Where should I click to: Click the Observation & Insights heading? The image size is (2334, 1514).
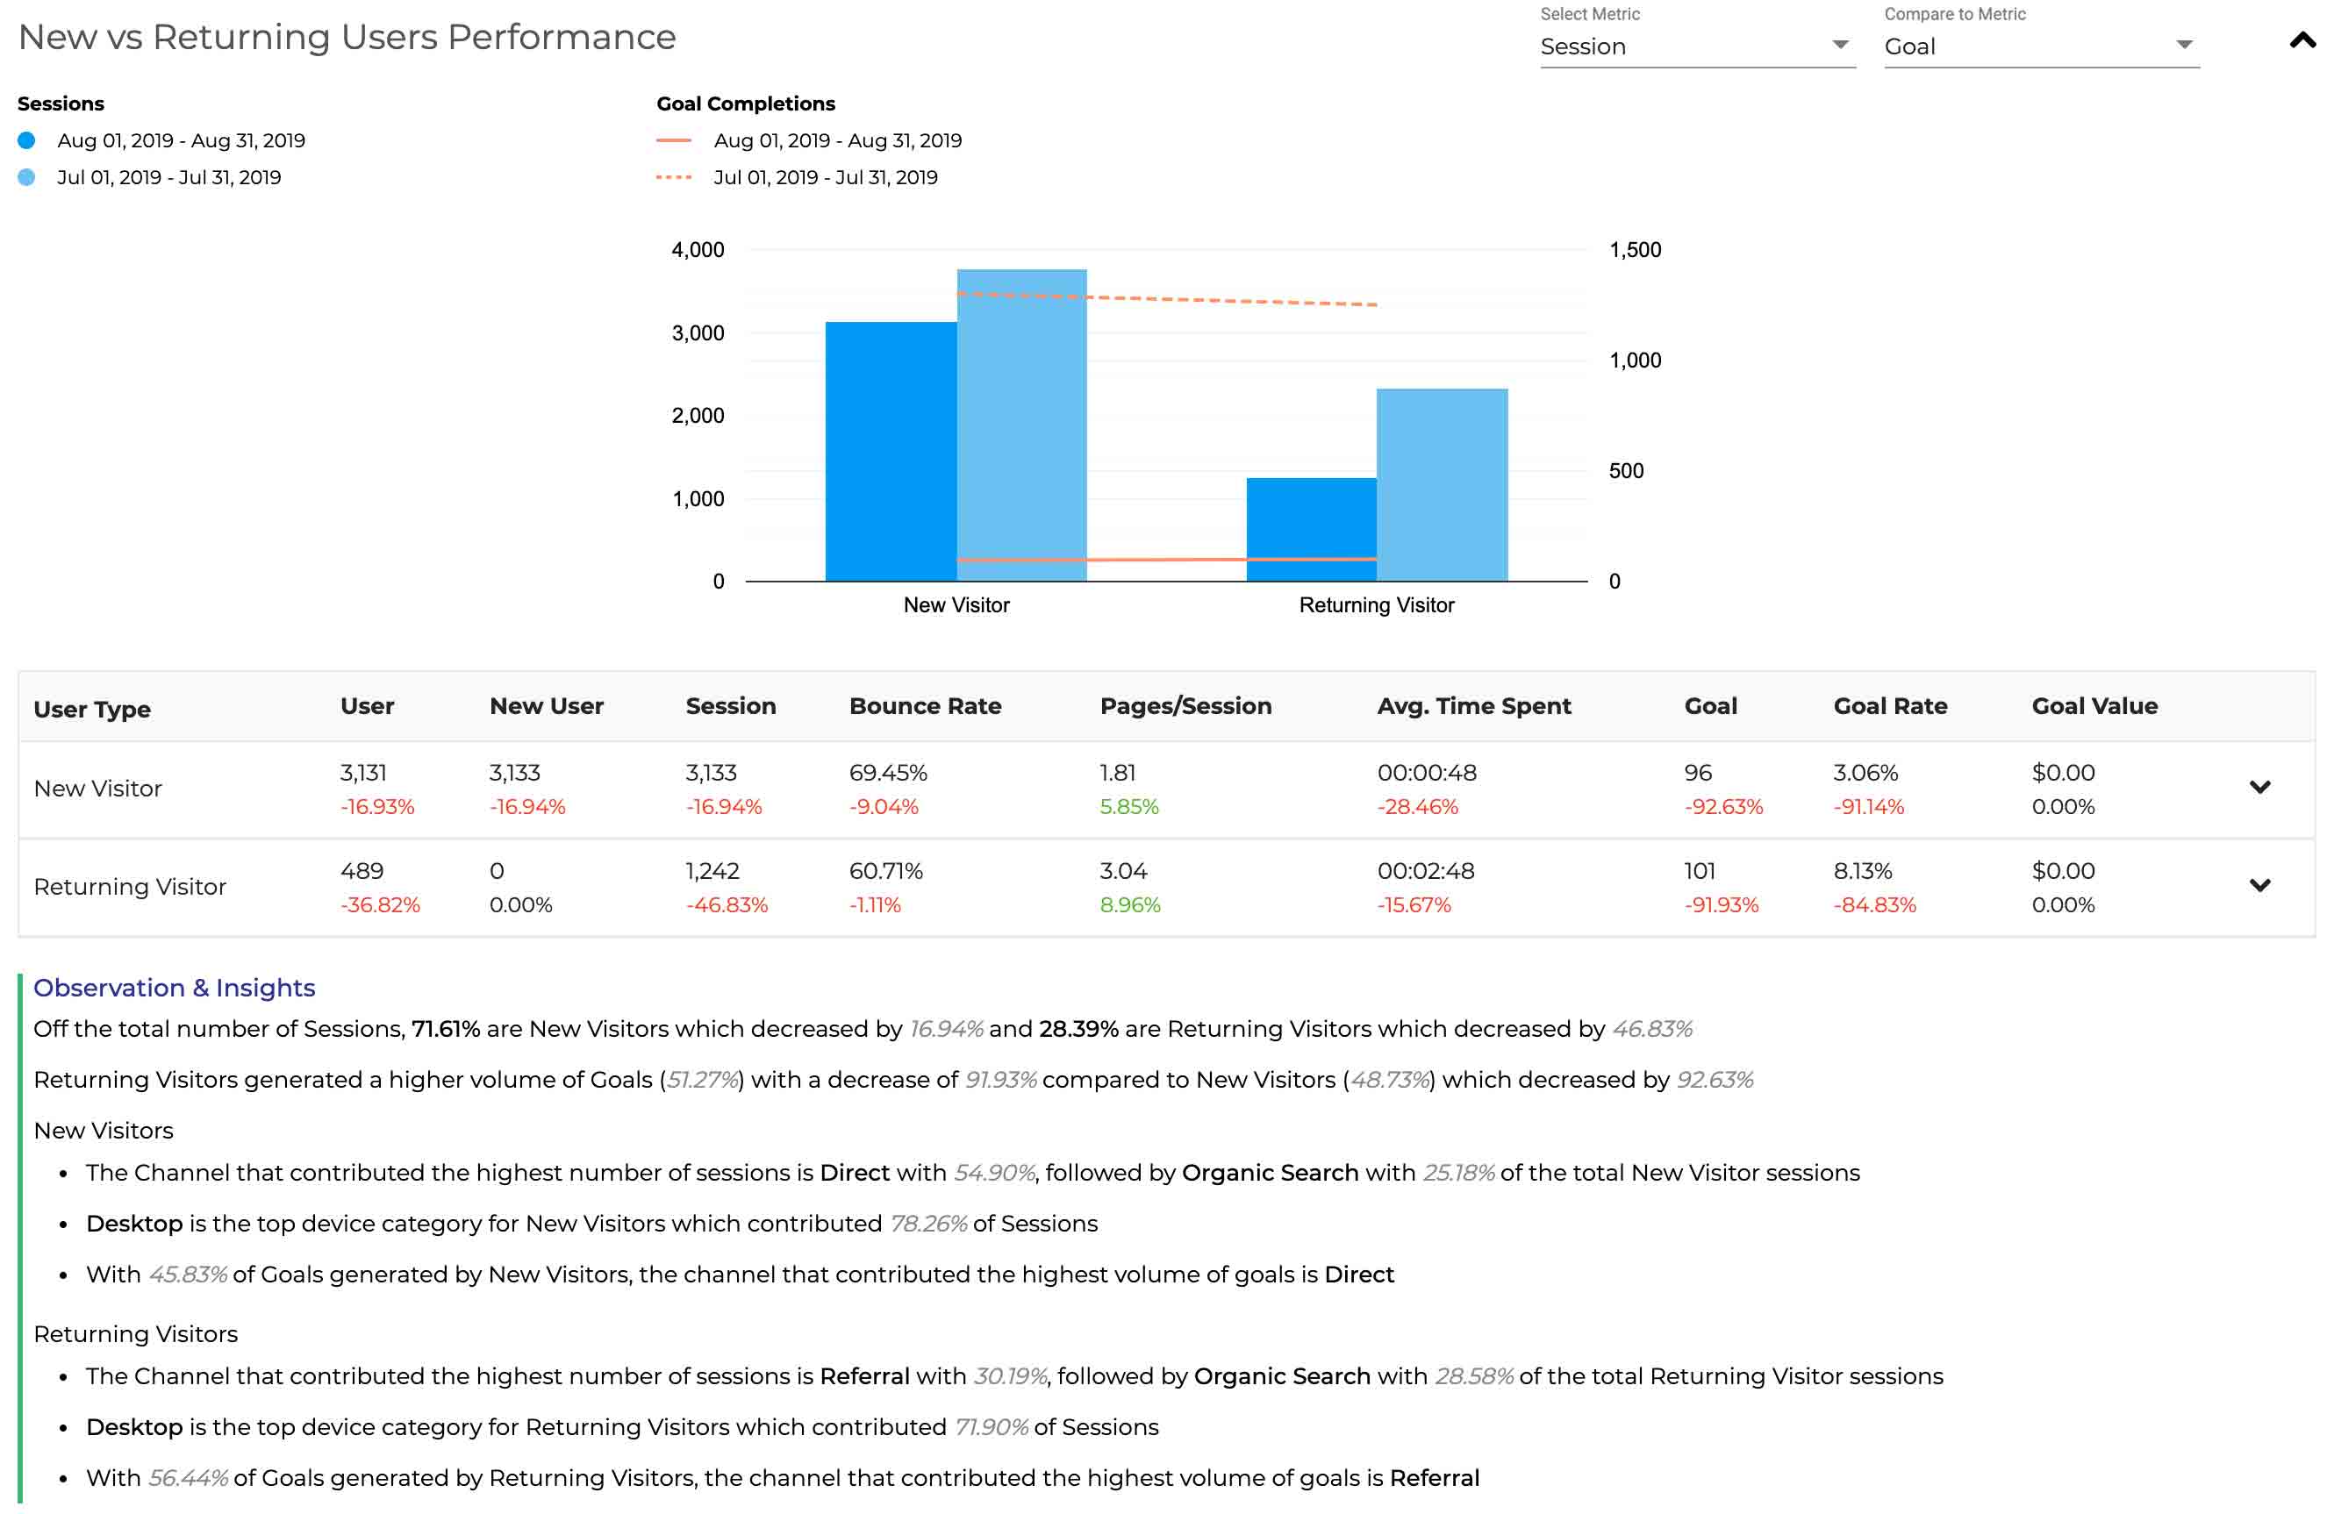[x=175, y=988]
